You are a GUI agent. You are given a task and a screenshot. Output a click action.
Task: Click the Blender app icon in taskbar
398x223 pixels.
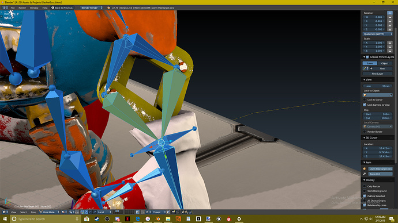(157, 219)
